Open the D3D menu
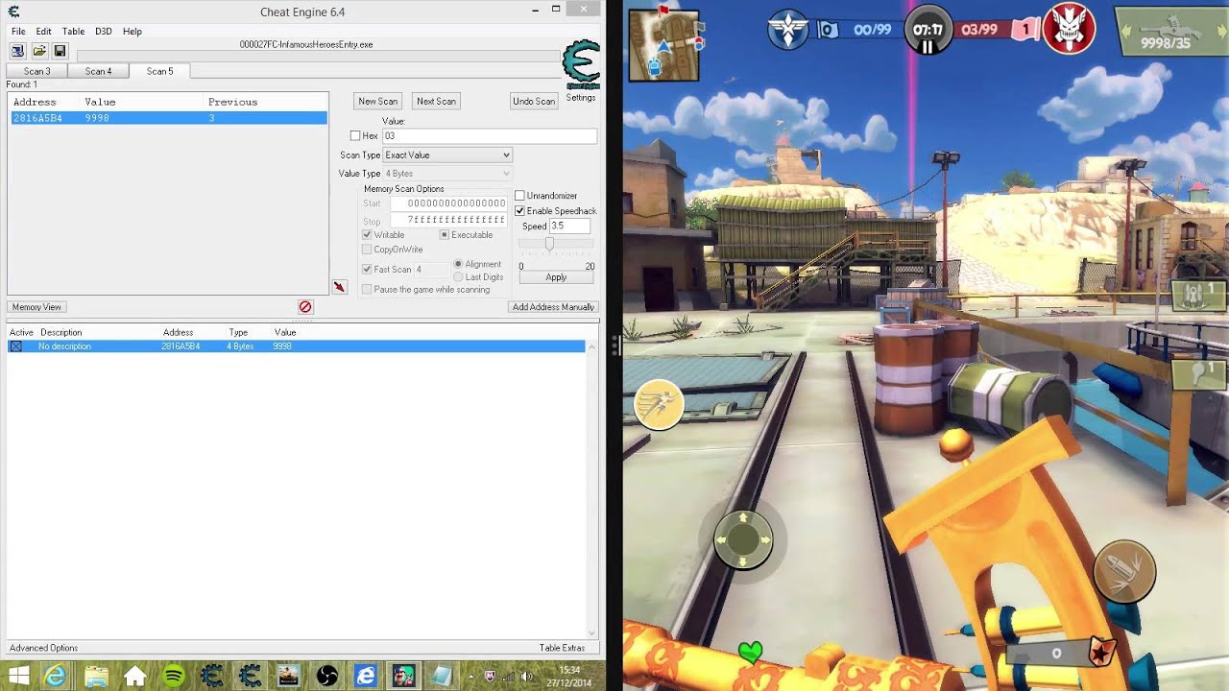The height and width of the screenshot is (691, 1229). pos(103,32)
